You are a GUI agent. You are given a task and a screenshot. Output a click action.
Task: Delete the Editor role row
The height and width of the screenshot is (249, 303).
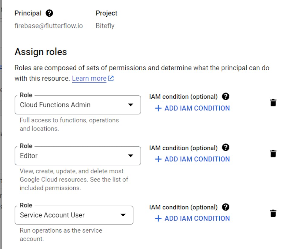(x=273, y=154)
